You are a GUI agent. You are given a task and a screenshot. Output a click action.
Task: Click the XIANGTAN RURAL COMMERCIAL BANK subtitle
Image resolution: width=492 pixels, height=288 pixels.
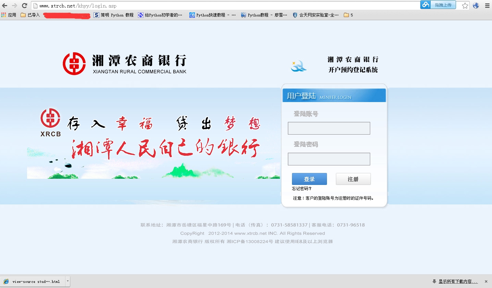pyautogui.click(x=140, y=72)
